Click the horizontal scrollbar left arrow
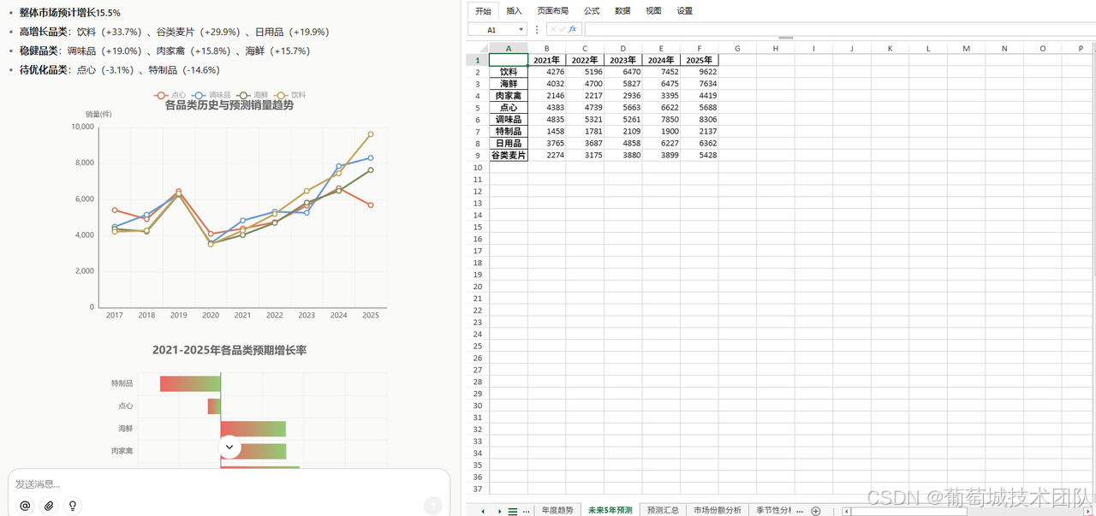This screenshot has width=1096, height=516. [845, 511]
